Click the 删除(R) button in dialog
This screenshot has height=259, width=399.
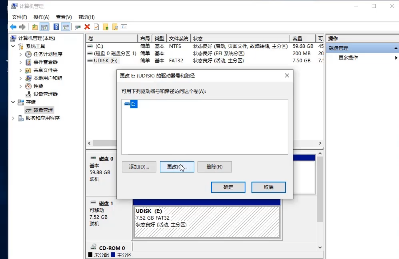click(x=215, y=167)
